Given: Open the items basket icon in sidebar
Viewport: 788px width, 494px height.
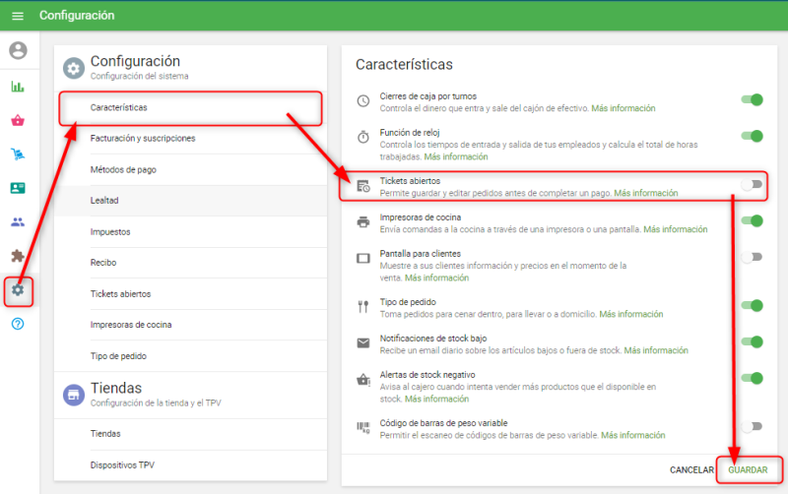Looking at the screenshot, I should coord(17,121).
